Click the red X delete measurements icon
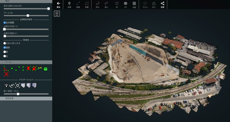The width and height of the screenshot is (230, 122). pos(6,74)
